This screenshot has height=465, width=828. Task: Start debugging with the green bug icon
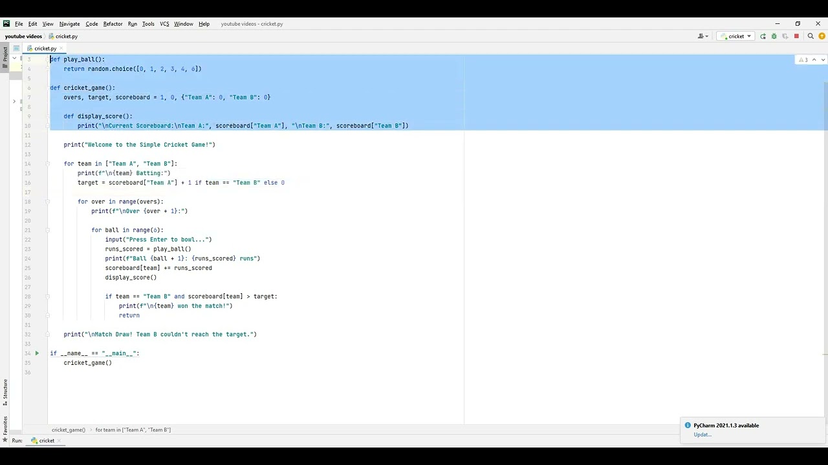pos(774,36)
